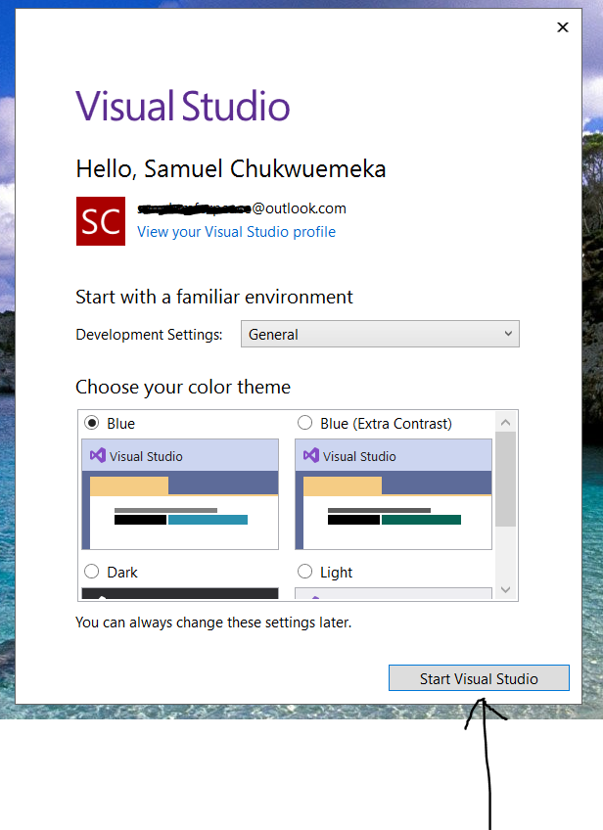
Task: Click the SC profile avatar
Action: click(x=101, y=221)
